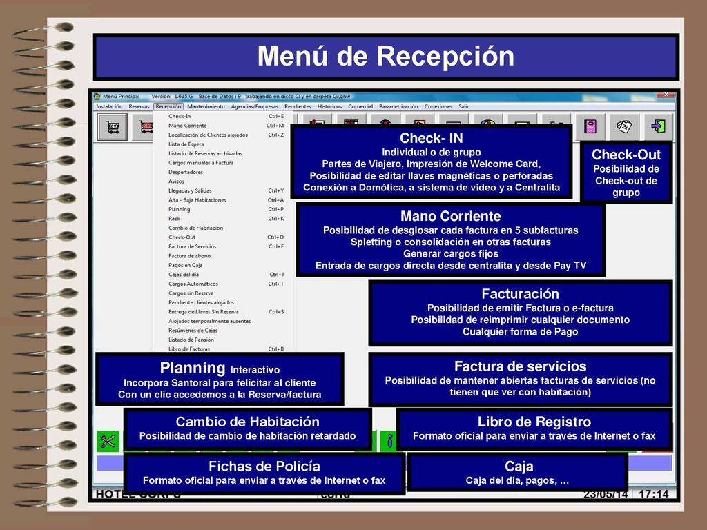
Task: Select Check-In from Recepción menu
Action: point(223,116)
